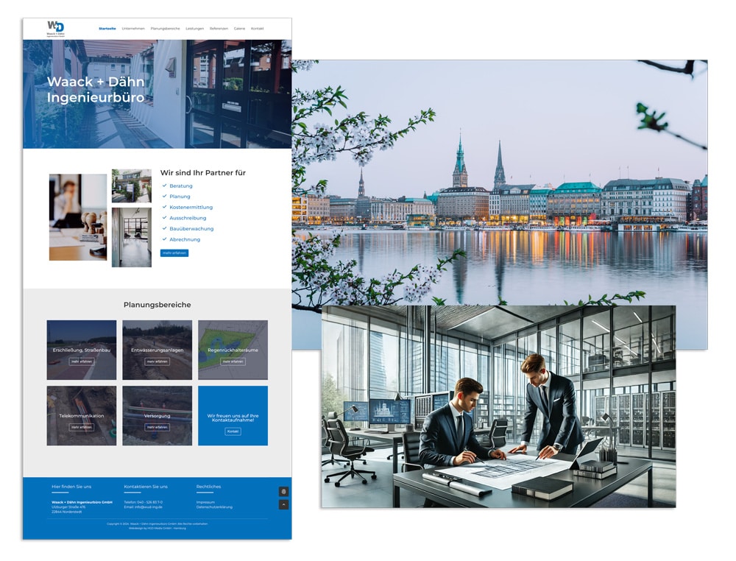Open the Planungsbereiche navigation dropdown
Viewport: 736px width, 561px height.
[x=165, y=27]
